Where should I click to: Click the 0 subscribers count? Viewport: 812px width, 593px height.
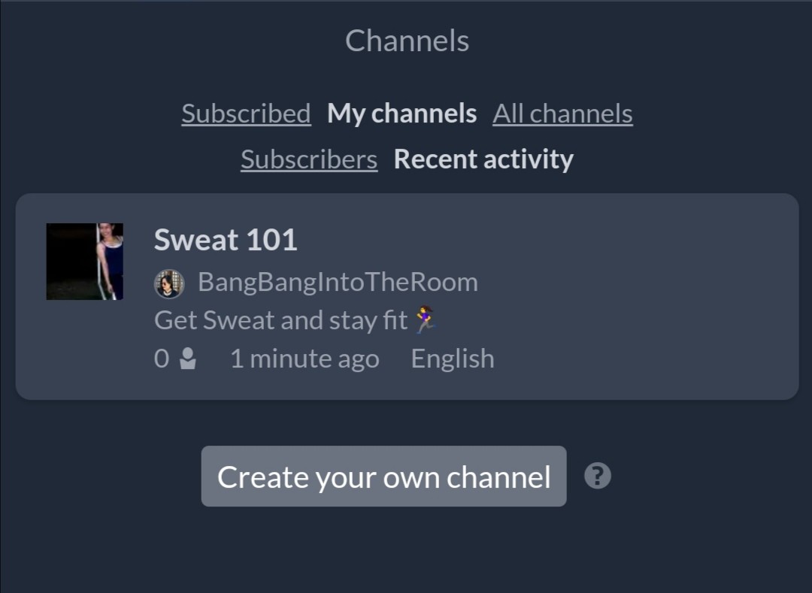[162, 359]
